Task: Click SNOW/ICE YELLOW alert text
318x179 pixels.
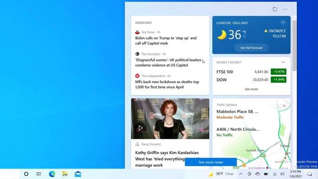Action: pos(277,33)
